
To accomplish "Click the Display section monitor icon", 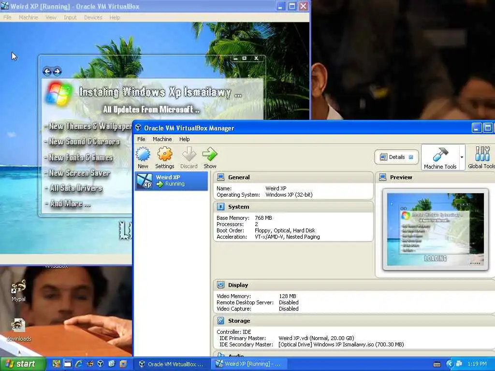I will 220,285.
